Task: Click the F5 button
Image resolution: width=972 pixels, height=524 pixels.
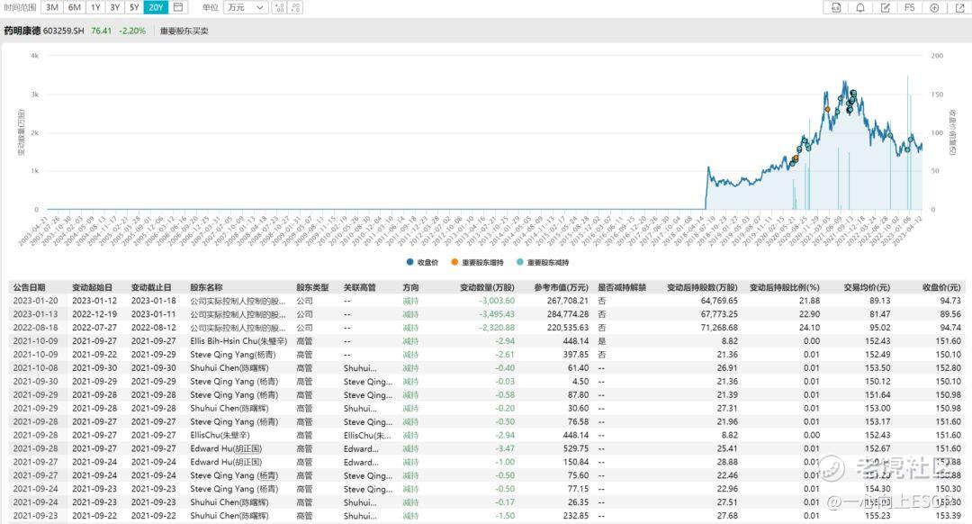Action: pos(909,7)
